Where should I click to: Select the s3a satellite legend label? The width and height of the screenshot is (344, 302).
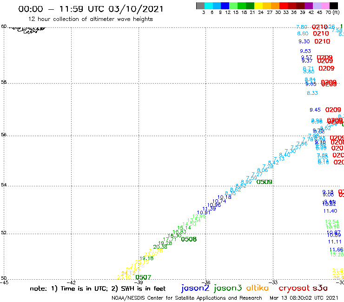[320, 288]
